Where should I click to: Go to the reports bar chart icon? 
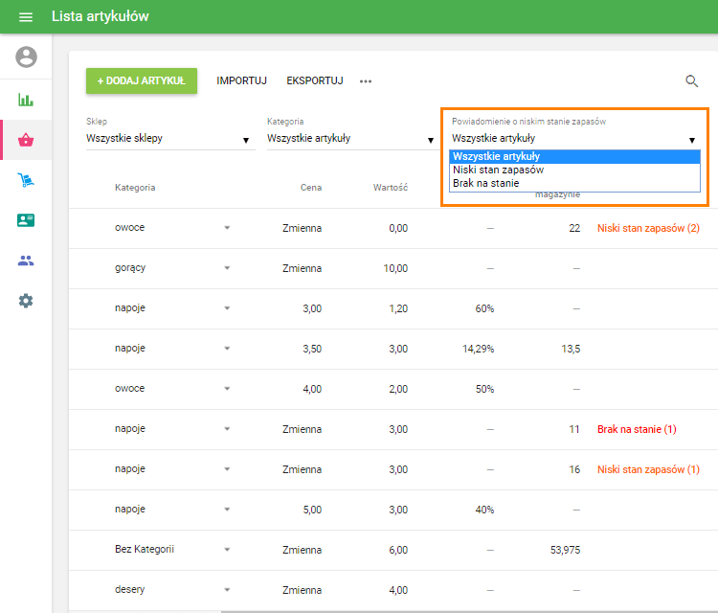tap(26, 100)
